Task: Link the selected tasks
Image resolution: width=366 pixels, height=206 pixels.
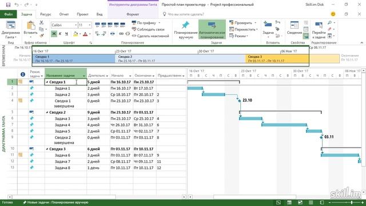Action: click(x=121, y=34)
